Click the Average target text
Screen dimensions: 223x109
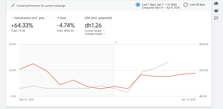point(95,34)
